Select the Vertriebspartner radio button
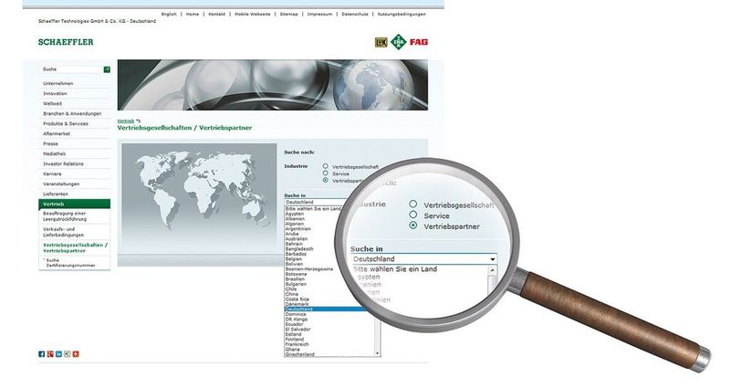The height and width of the screenshot is (388, 730). click(x=326, y=180)
